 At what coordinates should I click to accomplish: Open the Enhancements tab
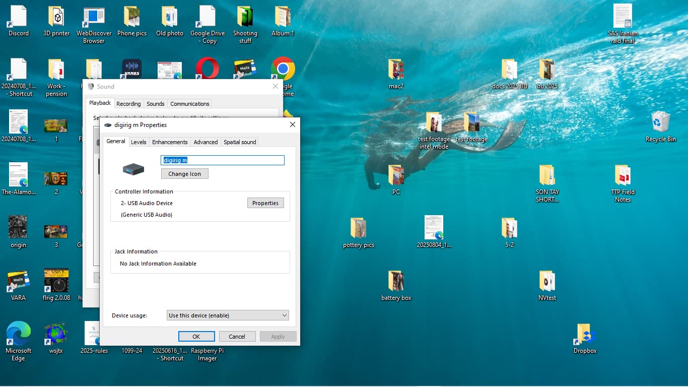click(170, 142)
